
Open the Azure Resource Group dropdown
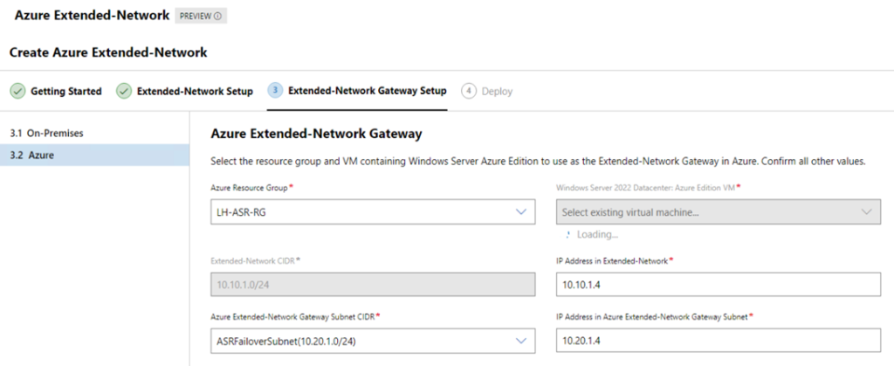click(373, 211)
